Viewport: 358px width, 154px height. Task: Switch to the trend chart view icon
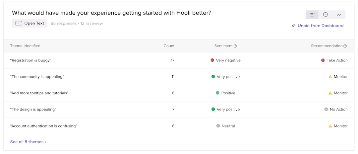pyautogui.click(x=339, y=15)
